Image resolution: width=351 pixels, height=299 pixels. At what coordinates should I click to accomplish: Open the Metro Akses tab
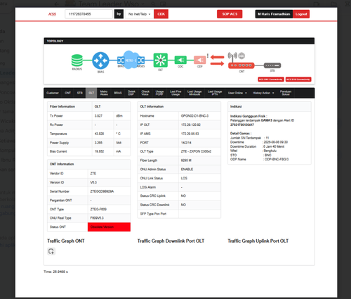(104, 93)
